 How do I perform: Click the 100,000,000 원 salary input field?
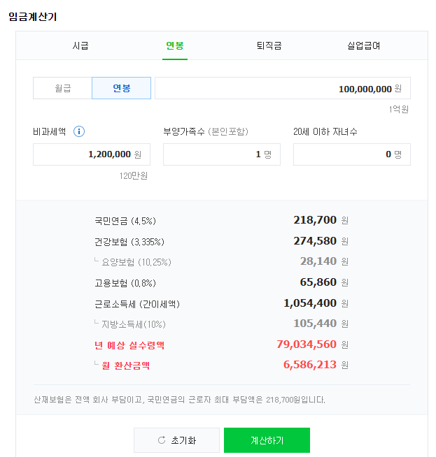point(282,89)
